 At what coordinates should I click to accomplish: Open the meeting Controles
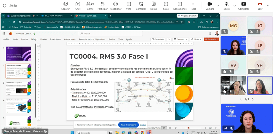coord(141,6)
